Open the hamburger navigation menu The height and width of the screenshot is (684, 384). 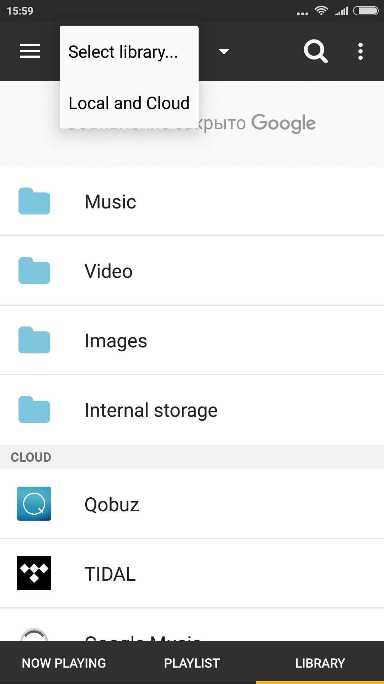point(30,51)
